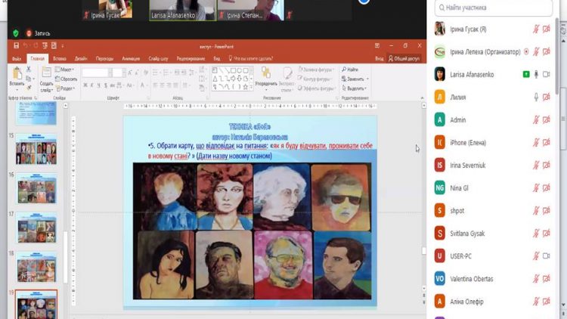Click muted microphone icon for Admin

pos(536,119)
